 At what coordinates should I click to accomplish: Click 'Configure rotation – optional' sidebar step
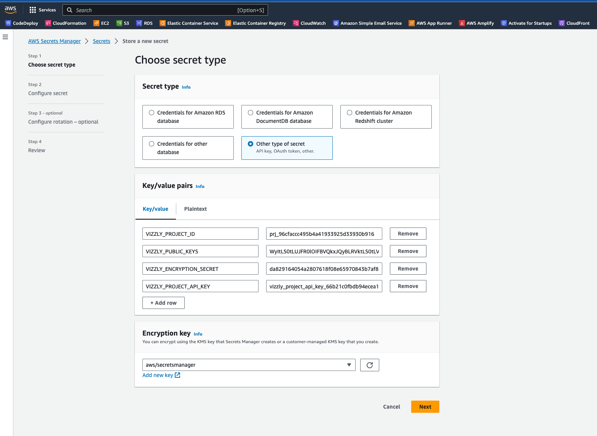coord(63,122)
